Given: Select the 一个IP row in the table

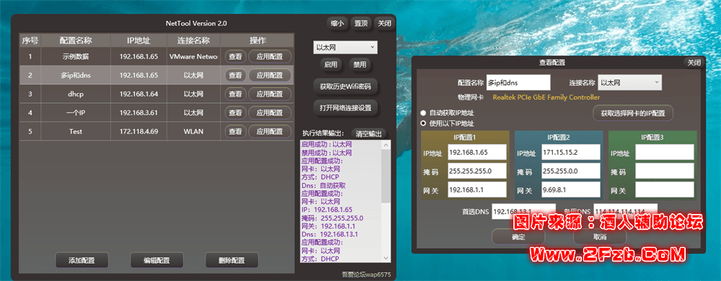Looking at the screenshot, I should pos(156,112).
